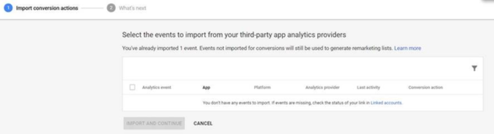This screenshot has width=494, height=134.
Task: Sort by the Analytics event column
Action: pos(157,87)
